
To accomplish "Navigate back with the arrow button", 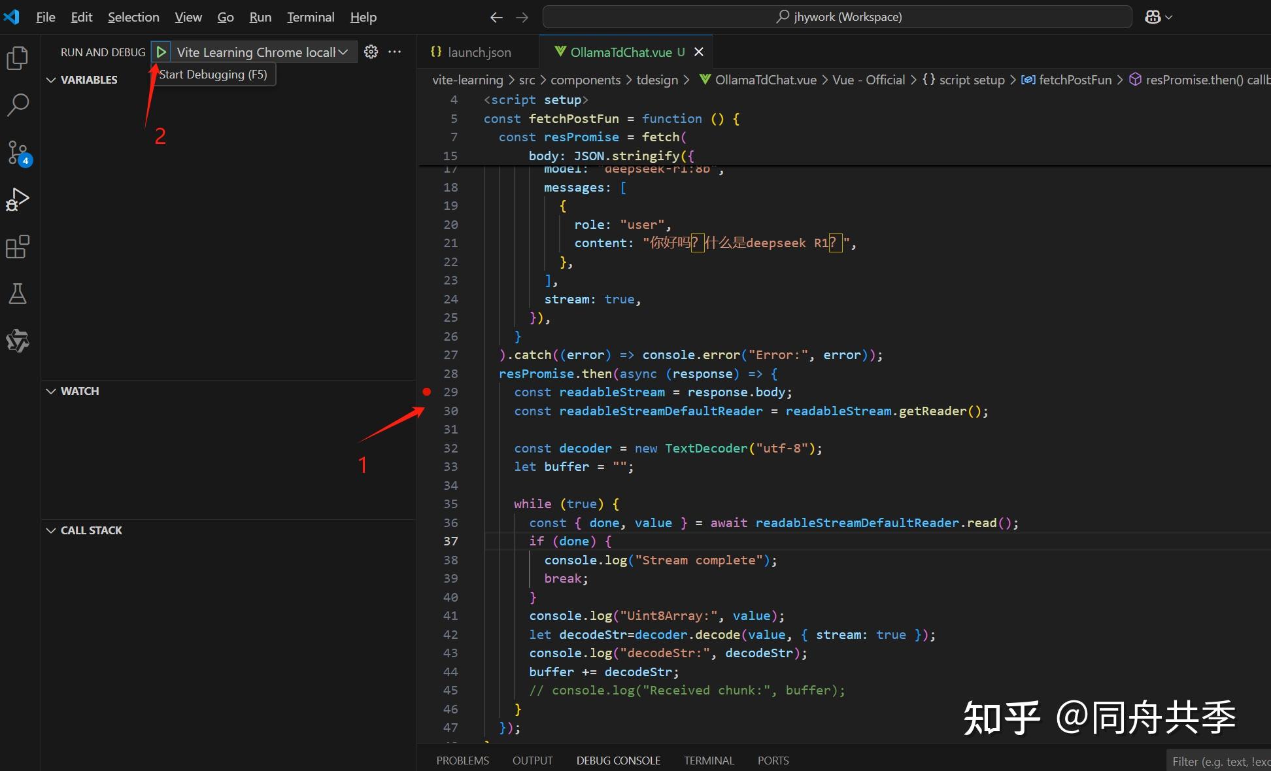I will [496, 17].
